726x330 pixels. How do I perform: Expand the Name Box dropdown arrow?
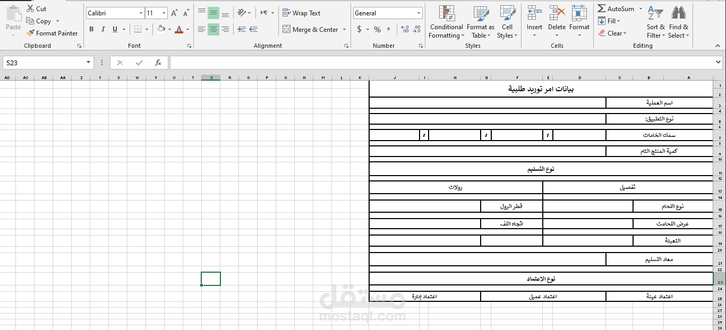pyautogui.click(x=89, y=63)
